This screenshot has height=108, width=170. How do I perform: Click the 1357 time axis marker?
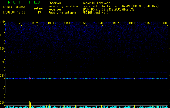click(116, 23)
